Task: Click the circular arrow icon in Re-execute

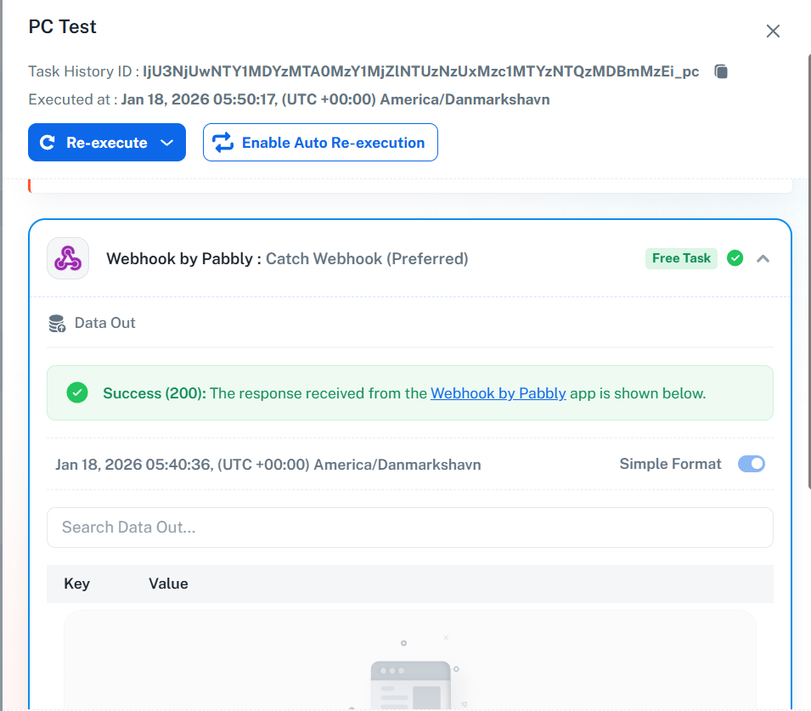Action: point(48,143)
